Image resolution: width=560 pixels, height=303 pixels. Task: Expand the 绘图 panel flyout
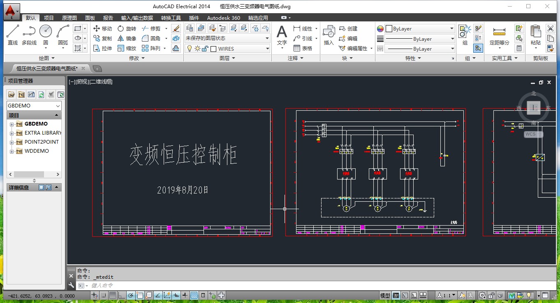click(47, 58)
